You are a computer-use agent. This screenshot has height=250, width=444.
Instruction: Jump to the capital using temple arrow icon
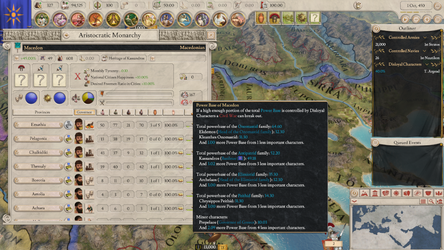(439, 201)
